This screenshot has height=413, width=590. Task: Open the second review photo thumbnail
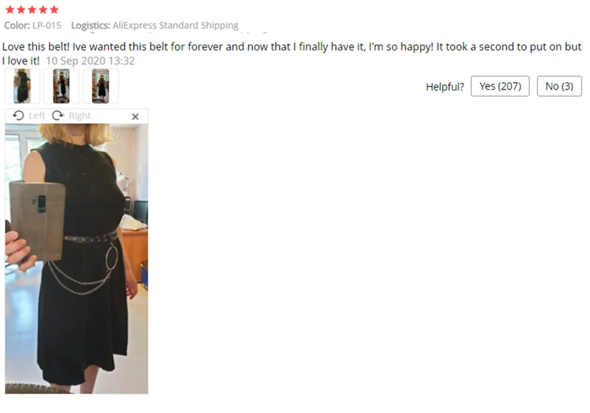pyautogui.click(x=61, y=86)
